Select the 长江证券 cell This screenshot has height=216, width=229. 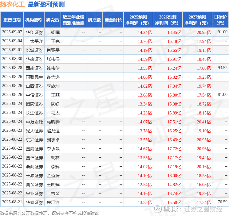(x=34, y=113)
